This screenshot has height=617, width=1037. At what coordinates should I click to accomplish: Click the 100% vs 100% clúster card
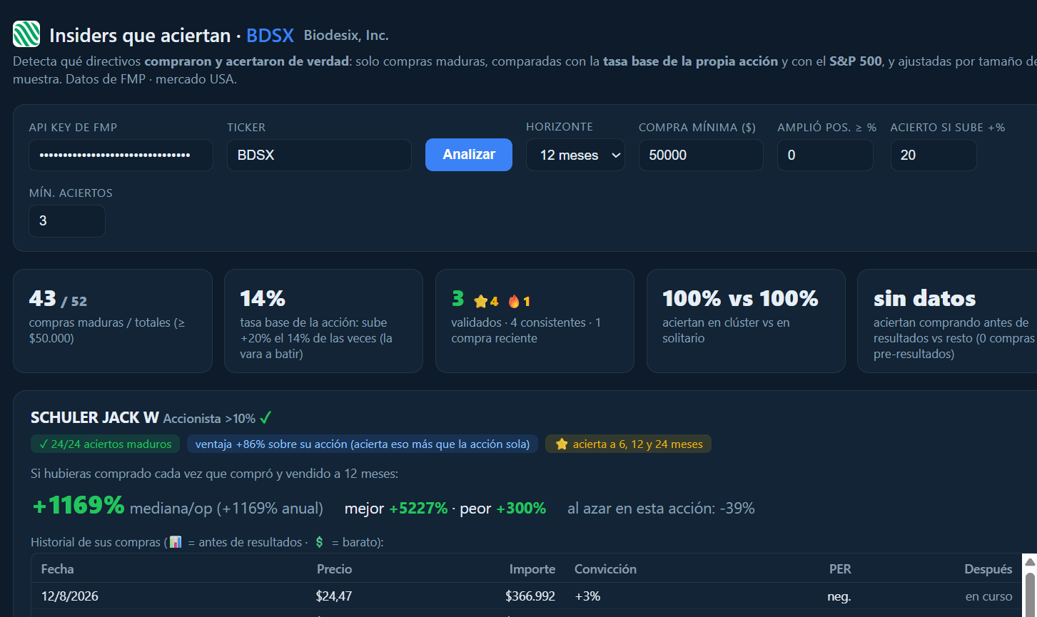click(746, 321)
